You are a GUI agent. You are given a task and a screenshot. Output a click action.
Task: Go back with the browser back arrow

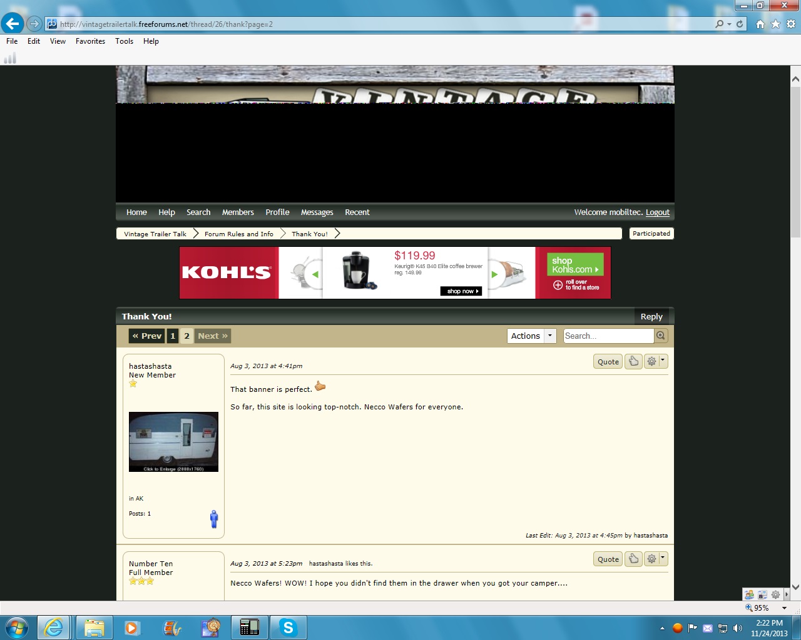(12, 24)
